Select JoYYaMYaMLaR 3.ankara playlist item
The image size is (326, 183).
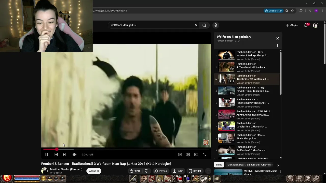coord(247,67)
